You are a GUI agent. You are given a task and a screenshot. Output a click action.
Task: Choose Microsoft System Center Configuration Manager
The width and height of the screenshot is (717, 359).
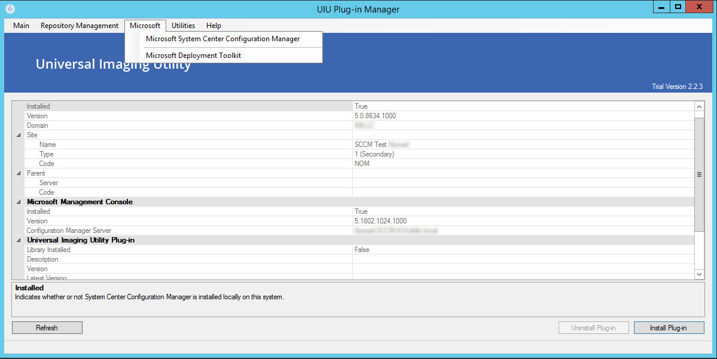[x=222, y=39]
